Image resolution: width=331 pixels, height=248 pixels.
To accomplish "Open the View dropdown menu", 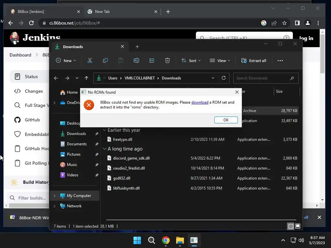I will click(x=220, y=60).
